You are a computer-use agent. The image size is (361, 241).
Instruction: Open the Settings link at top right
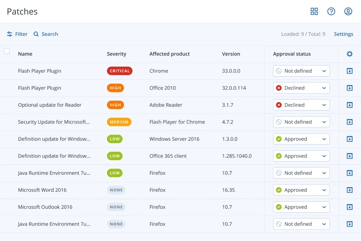coord(343,34)
